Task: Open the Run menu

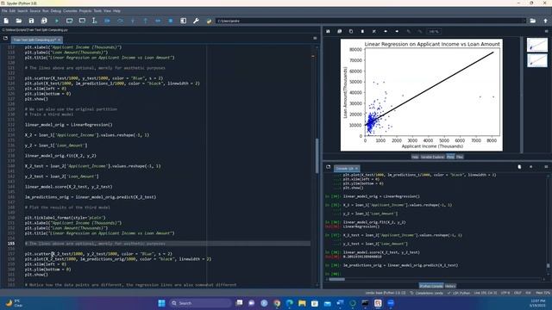Action: pos(46,11)
